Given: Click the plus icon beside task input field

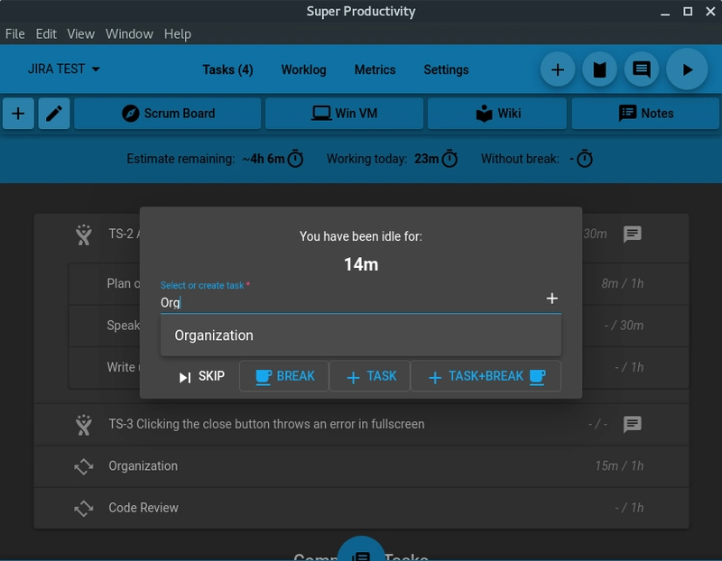Looking at the screenshot, I should tap(552, 299).
